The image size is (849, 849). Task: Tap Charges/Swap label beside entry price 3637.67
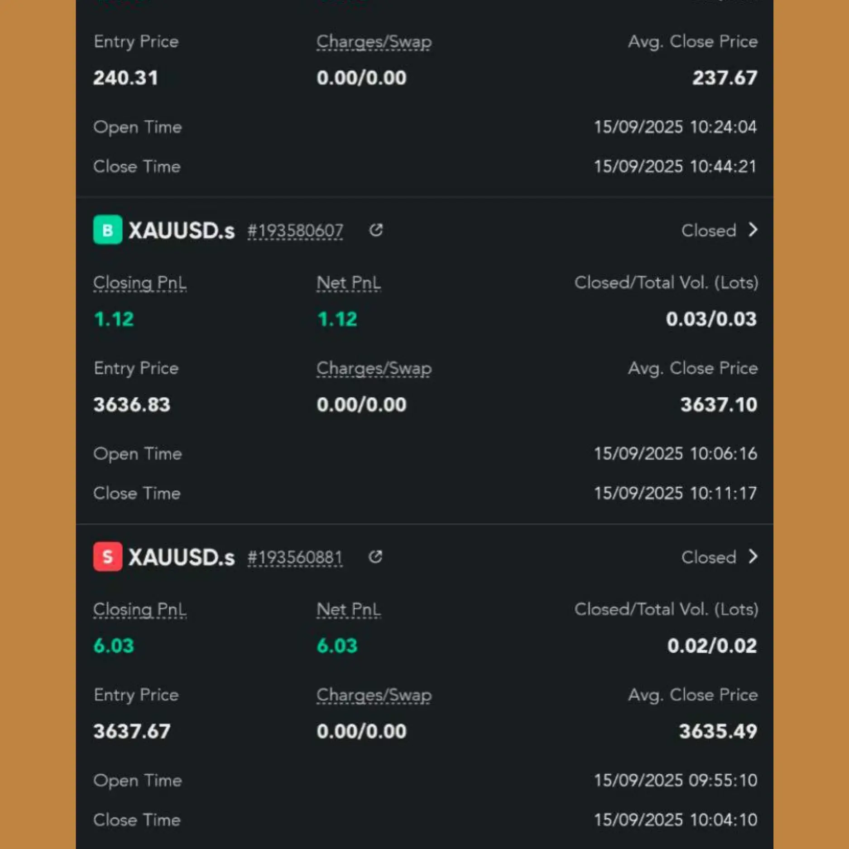tap(374, 695)
